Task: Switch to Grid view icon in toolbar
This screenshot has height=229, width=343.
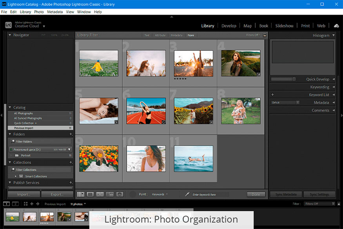Action: point(80,194)
